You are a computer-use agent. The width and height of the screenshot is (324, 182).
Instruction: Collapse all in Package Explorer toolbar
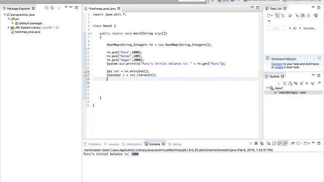[47, 8]
